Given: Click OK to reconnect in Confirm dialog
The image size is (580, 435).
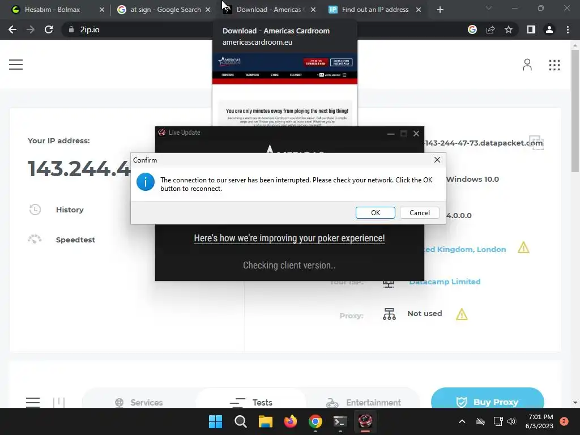Looking at the screenshot, I should tap(375, 213).
